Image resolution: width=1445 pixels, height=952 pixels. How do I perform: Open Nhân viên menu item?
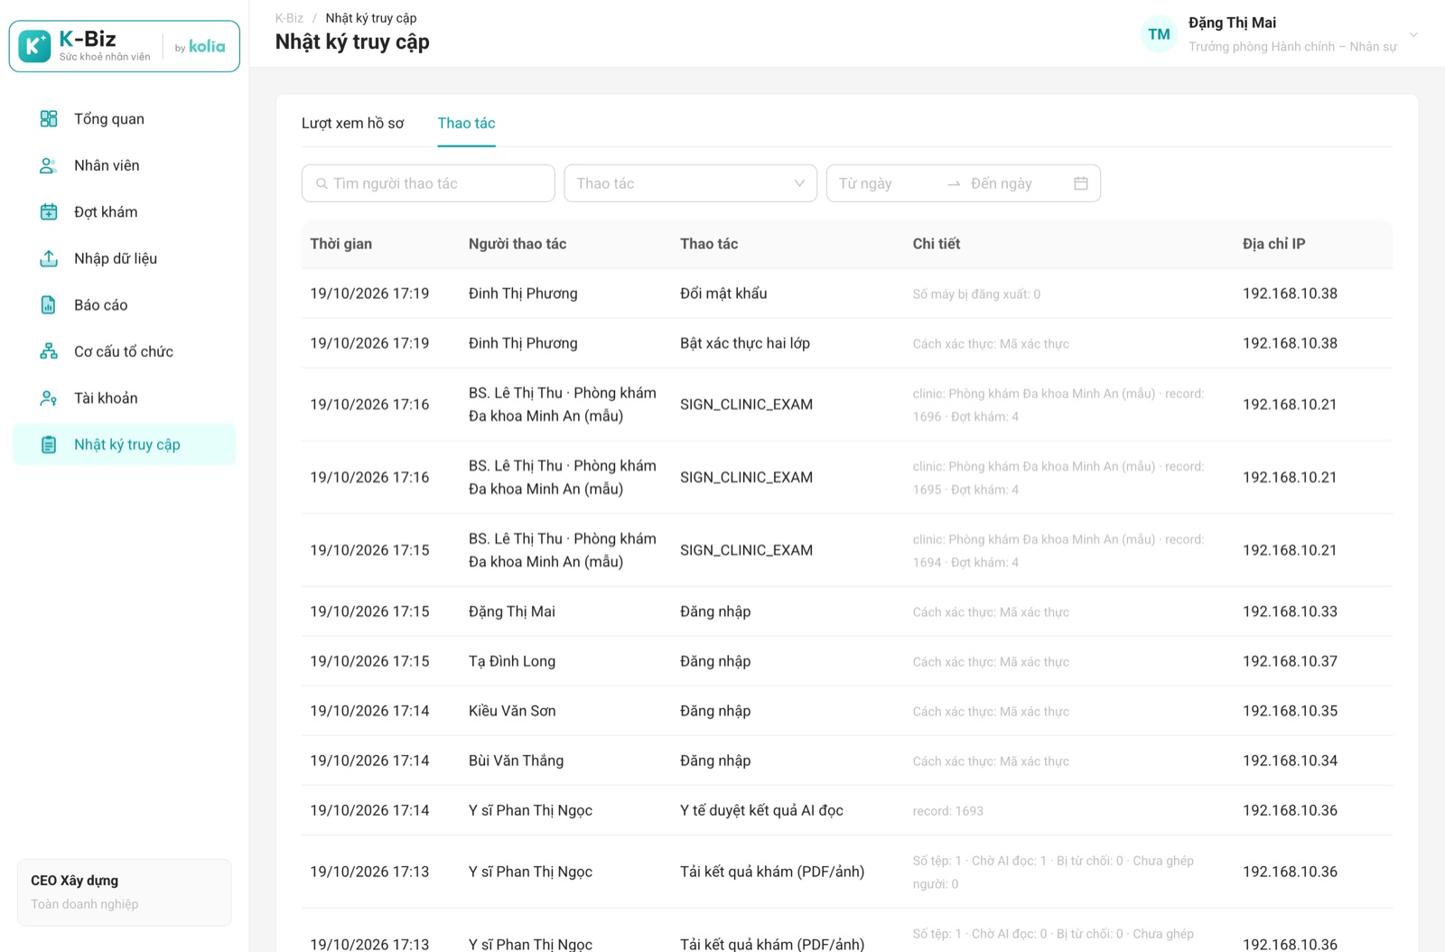click(x=125, y=165)
